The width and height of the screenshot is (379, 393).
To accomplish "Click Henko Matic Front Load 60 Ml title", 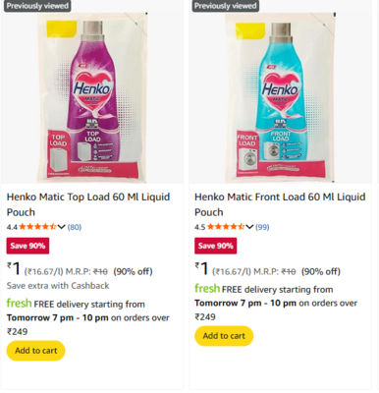I will 280,204.
